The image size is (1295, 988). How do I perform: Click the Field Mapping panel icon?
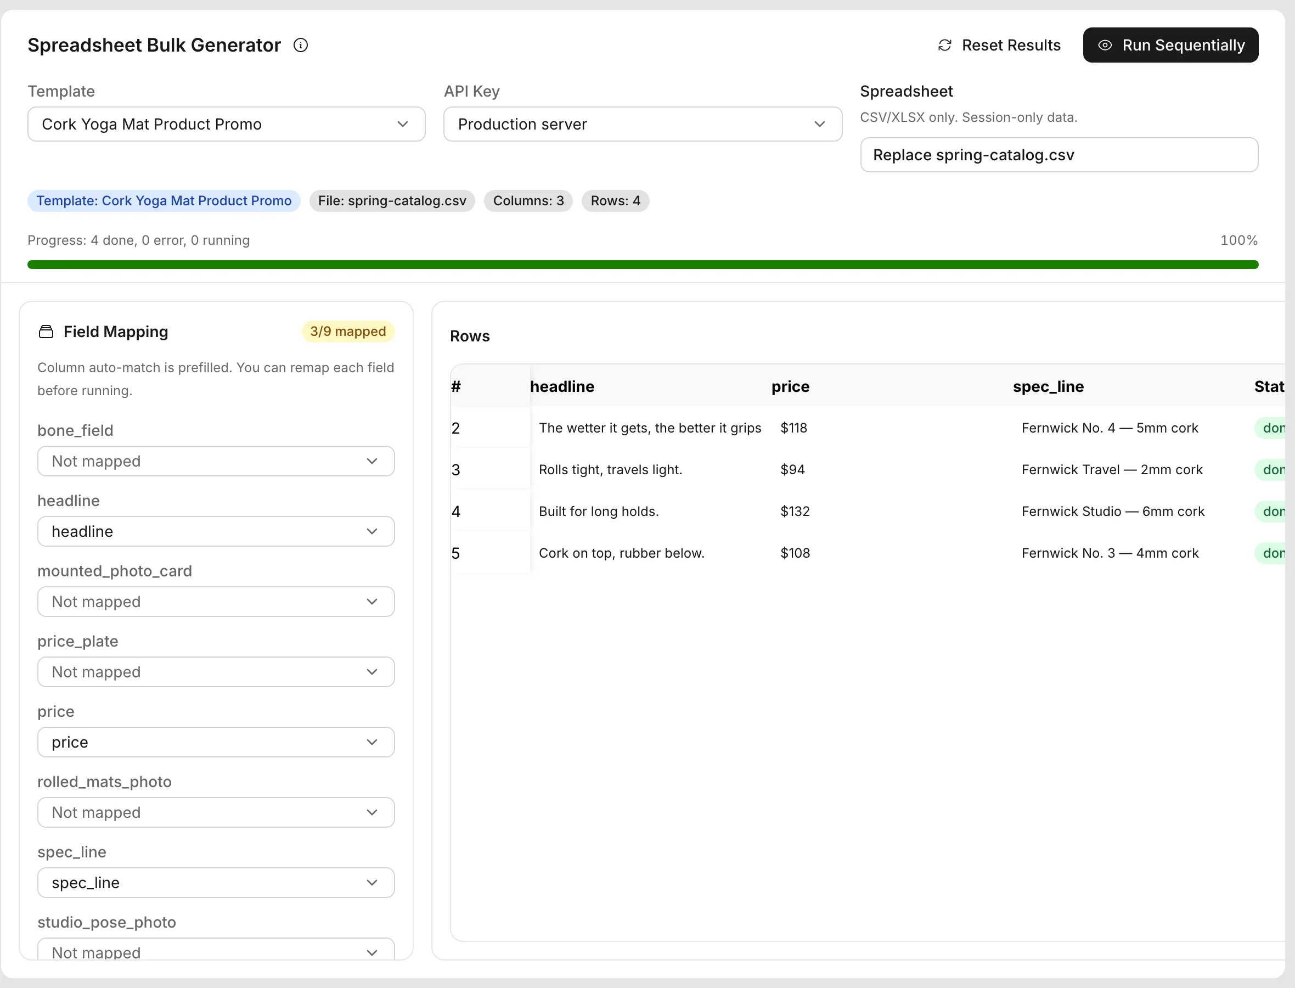(46, 332)
